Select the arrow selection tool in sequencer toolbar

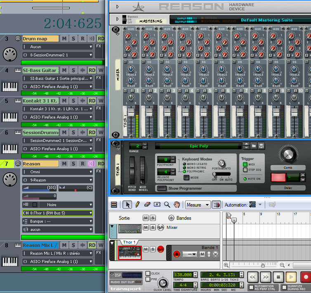[127, 205]
